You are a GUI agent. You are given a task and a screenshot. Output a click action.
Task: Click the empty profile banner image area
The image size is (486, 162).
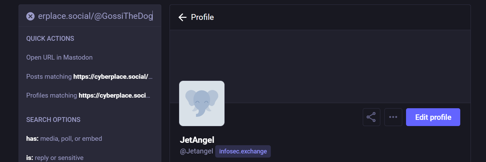point(320,66)
